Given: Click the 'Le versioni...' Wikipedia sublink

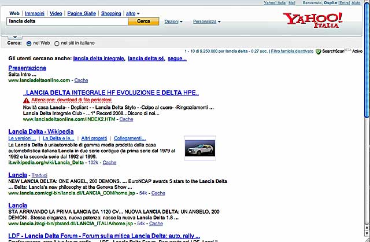Looking at the screenshot, I should point(22,138).
